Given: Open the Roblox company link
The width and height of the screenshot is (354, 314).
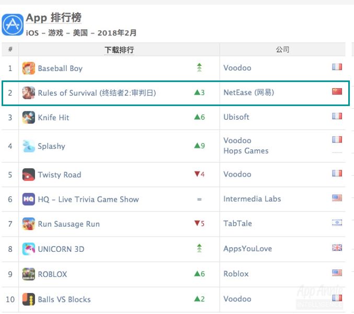Looking at the screenshot, I should tap(236, 274).
